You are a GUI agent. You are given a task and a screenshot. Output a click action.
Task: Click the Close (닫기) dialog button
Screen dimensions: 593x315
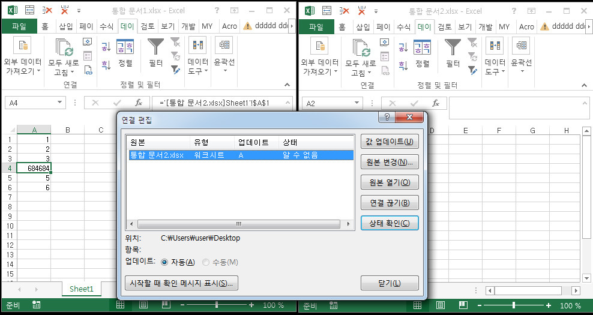pyautogui.click(x=390, y=283)
